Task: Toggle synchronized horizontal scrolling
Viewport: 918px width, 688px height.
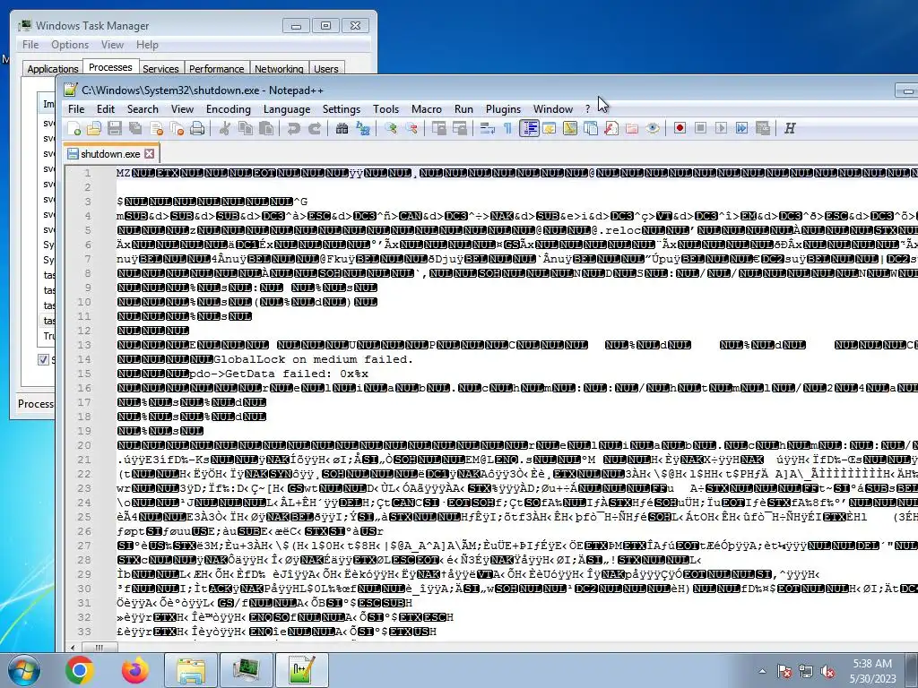Action: 460,129
